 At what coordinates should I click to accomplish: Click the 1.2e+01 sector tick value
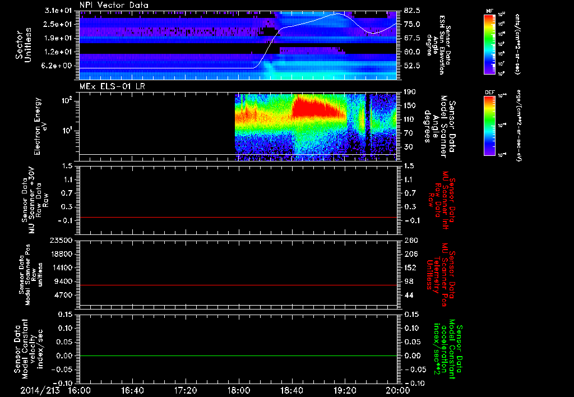(x=59, y=52)
